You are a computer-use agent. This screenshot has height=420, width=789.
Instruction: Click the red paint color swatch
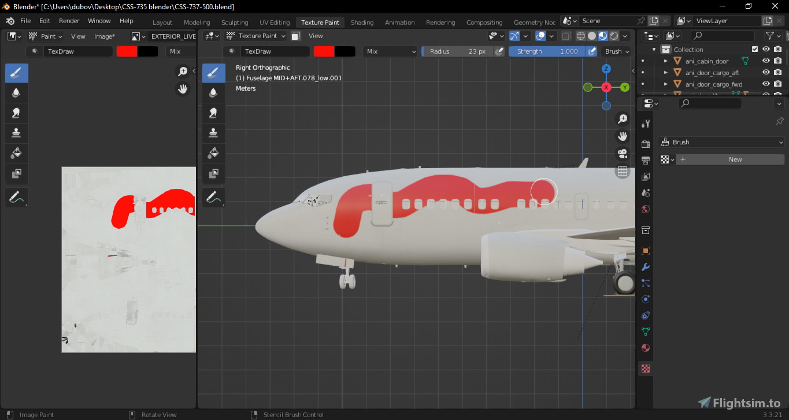point(324,51)
